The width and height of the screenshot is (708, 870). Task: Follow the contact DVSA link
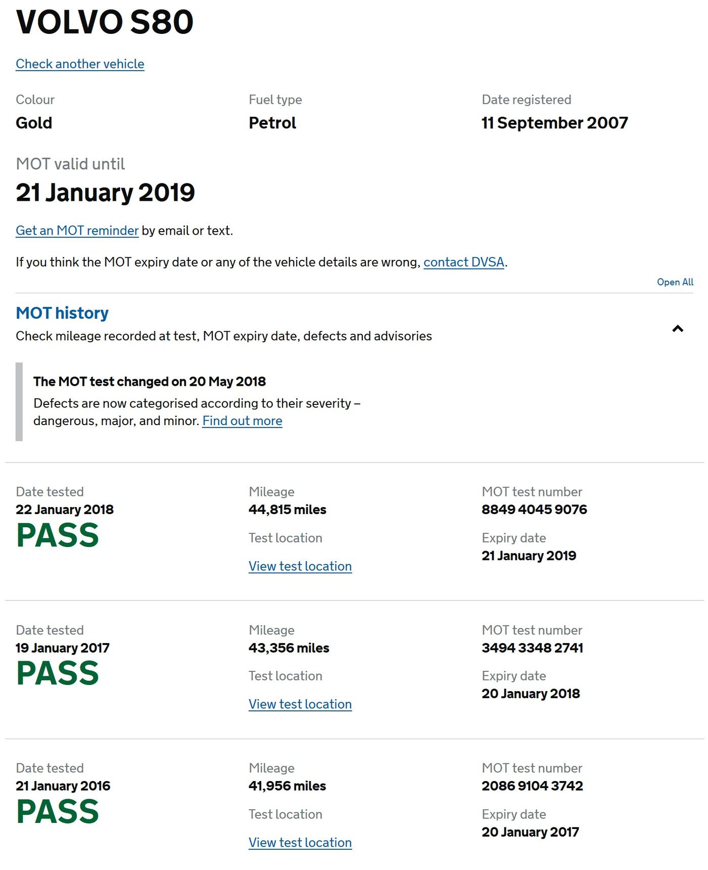[x=463, y=262]
